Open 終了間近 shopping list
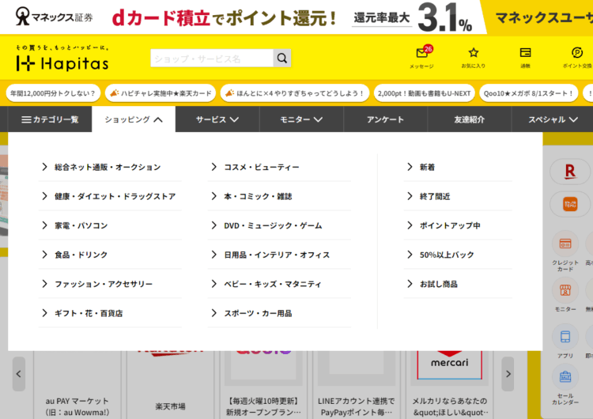The image size is (593, 419). click(x=458, y=196)
